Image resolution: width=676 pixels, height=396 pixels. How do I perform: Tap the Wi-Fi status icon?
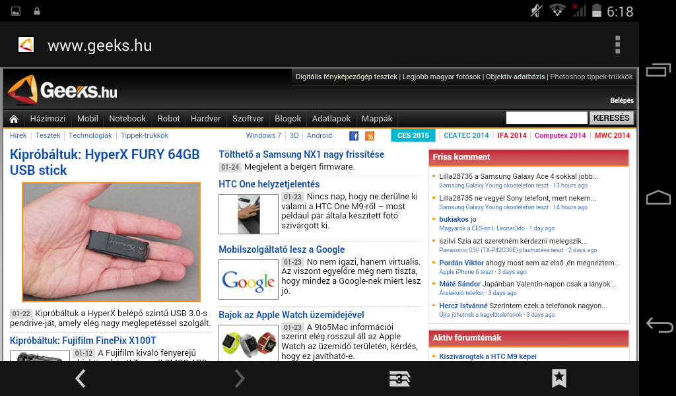(x=557, y=11)
